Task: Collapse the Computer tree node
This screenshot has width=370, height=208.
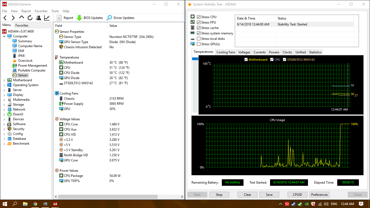Action: (x=4, y=36)
